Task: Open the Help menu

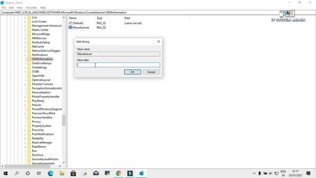Action: pos(43,8)
